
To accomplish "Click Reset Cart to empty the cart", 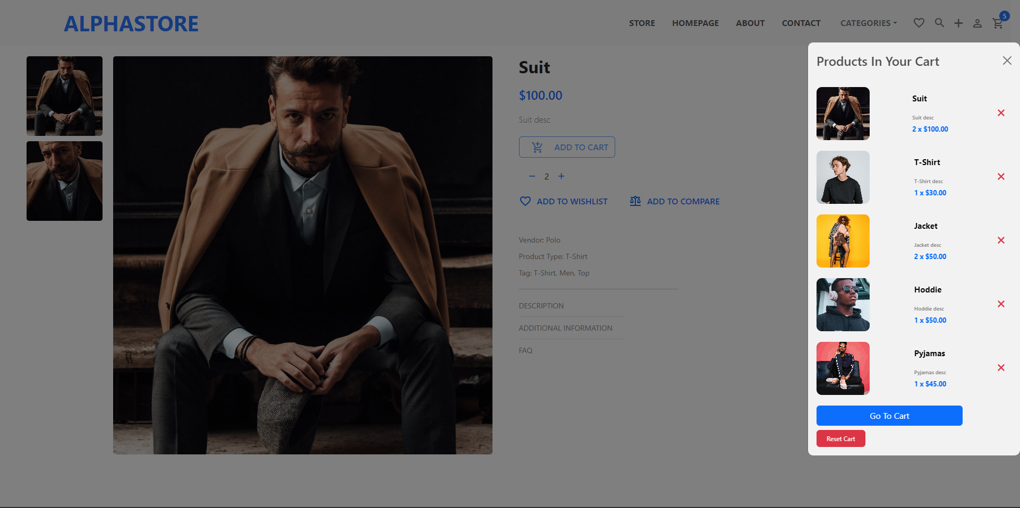I will pyautogui.click(x=840, y=438).
